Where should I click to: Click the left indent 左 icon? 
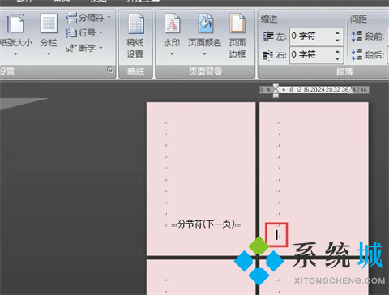coord(268,36)
